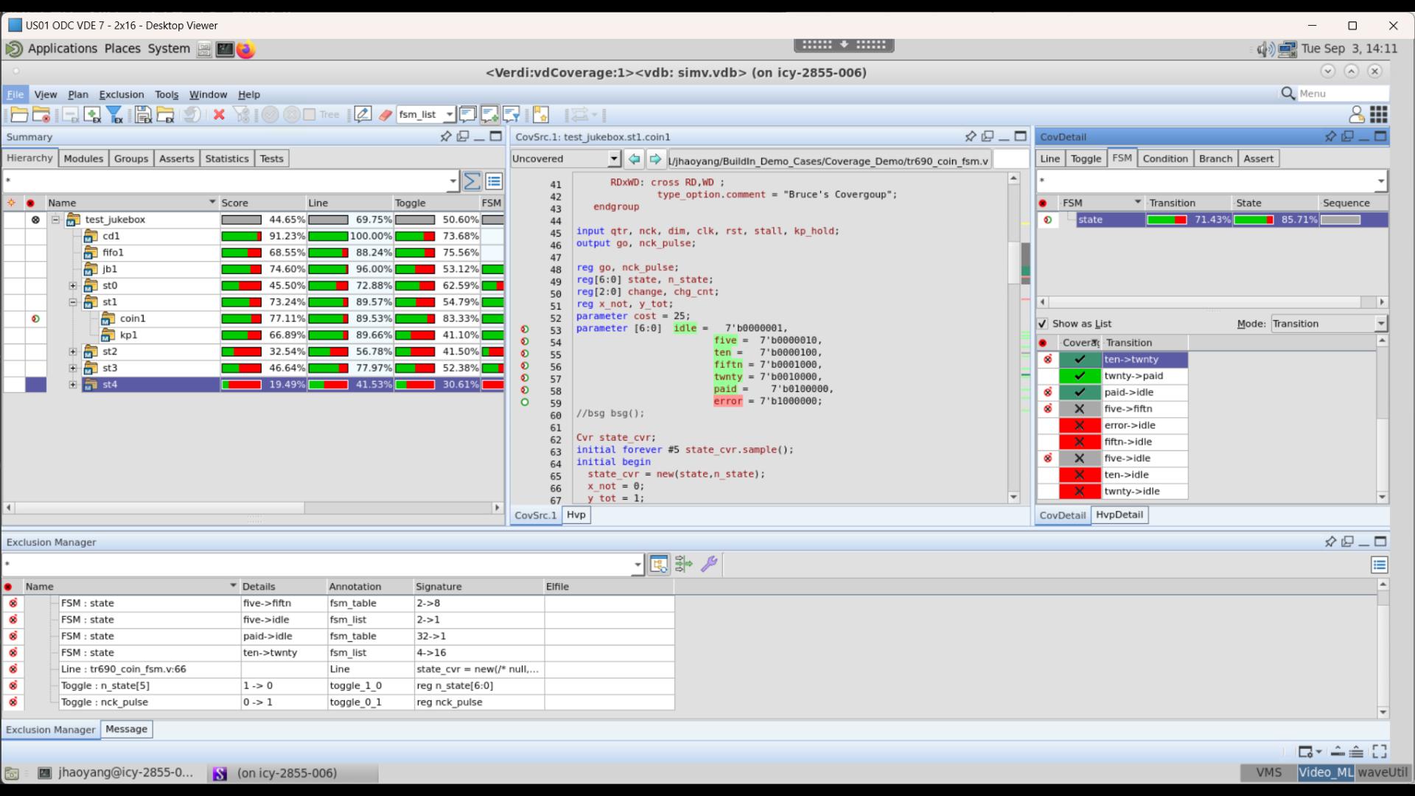Pin the CovDetail panel
The width and height of the screenshot is (1415, 796).
[x=1330, y=136]
